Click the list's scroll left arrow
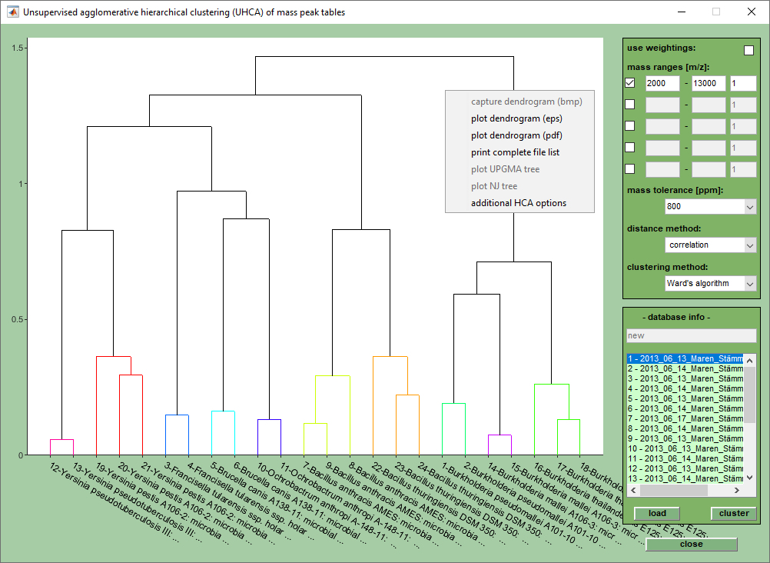Screen dimensions: 770x563 (633, 490)
